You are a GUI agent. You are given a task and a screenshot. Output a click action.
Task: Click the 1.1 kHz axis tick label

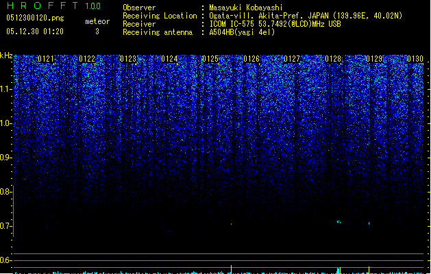(x=5, y=89)
